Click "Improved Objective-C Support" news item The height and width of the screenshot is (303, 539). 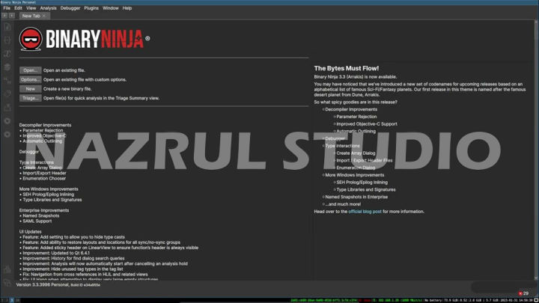[x=366, y=124]
